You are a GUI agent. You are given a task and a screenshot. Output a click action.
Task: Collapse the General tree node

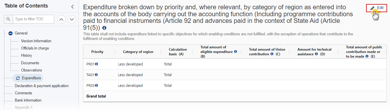(x=10, y=33)
